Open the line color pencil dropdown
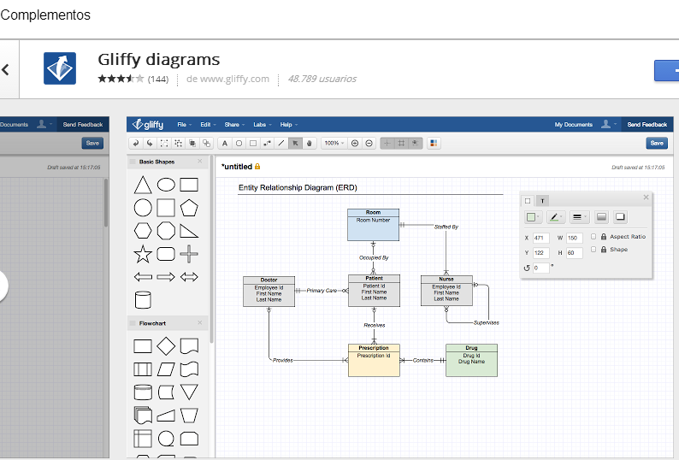The image size is (679, 460). pyautogui.click(x=556, y=217)
